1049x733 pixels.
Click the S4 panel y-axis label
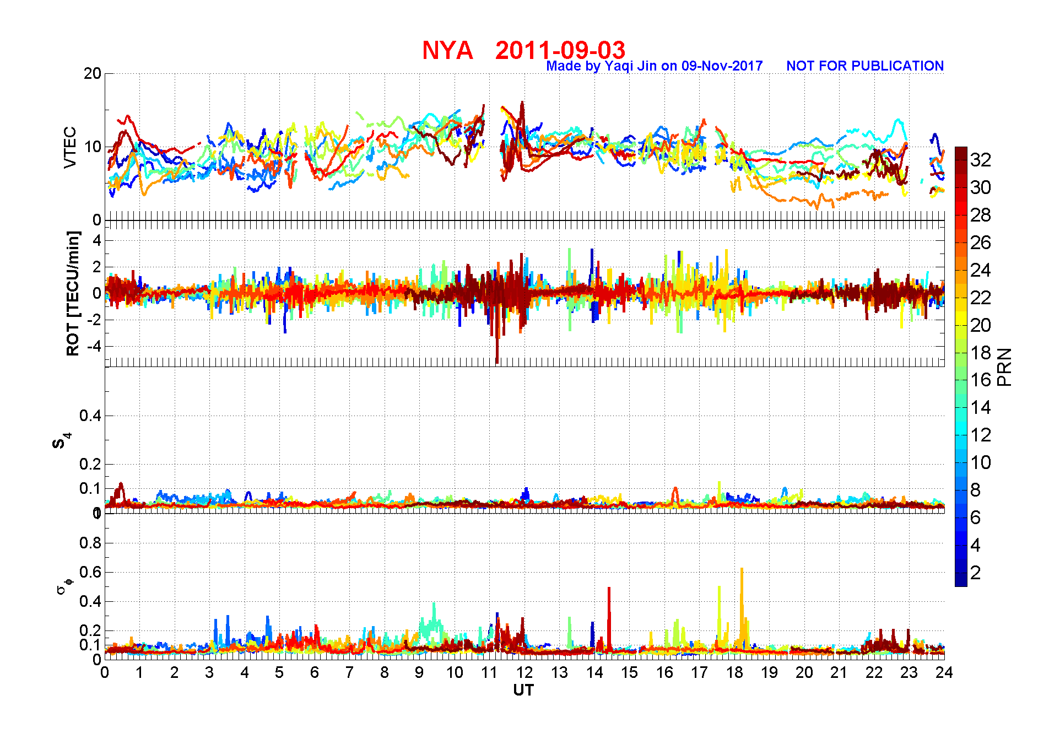coord(62,441)
